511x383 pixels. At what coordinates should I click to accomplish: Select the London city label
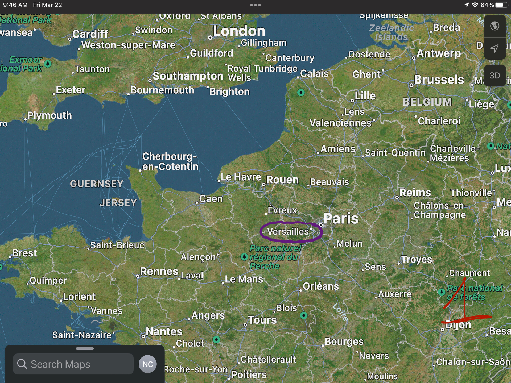click(x=239, y=31)
